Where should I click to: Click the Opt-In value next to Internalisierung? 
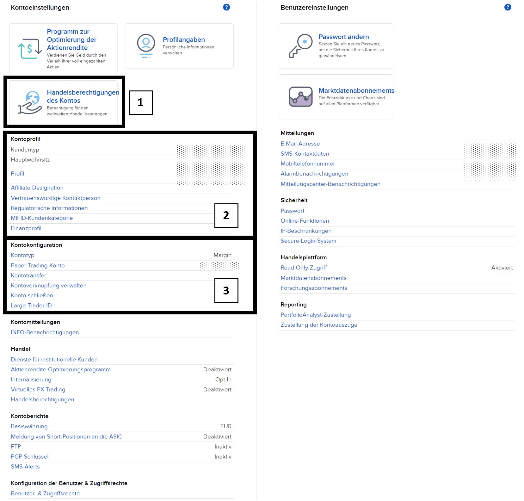point(223,380)
